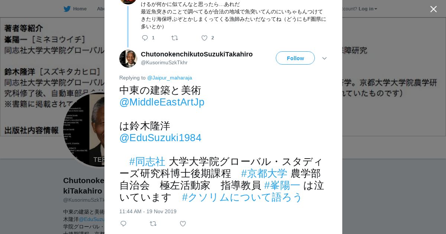Expand the tweet options chevron beside Follow
The image size is (446, 234).
pos(324,58)
